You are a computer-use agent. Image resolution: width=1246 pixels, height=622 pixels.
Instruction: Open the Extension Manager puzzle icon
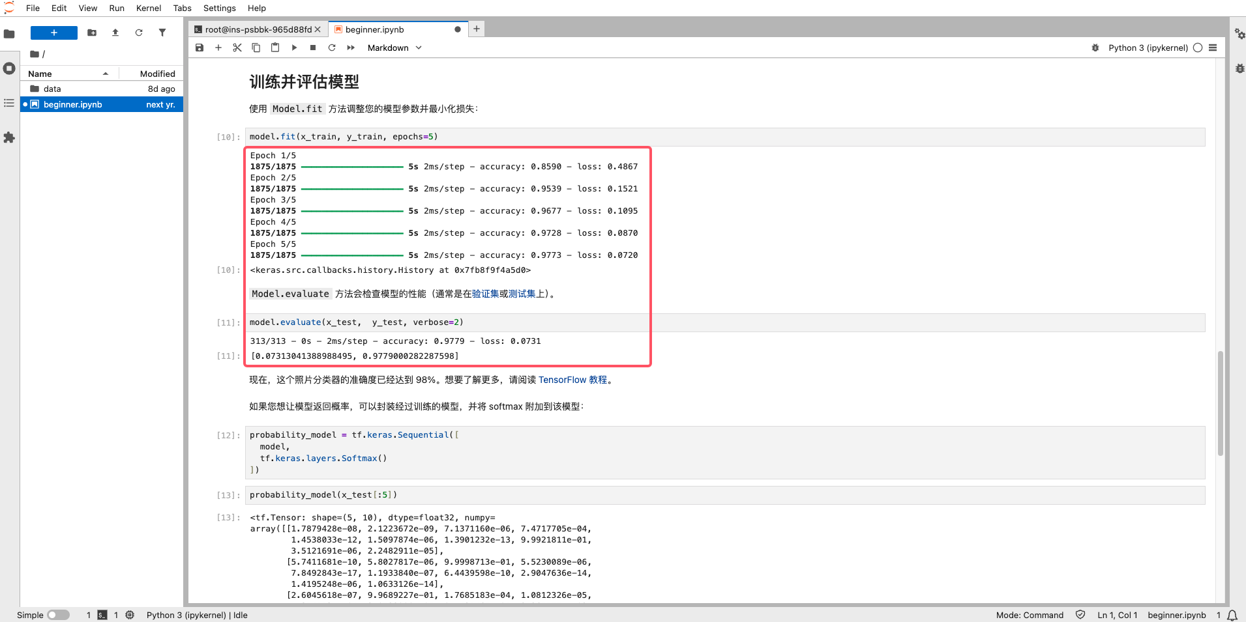[9, 137]
